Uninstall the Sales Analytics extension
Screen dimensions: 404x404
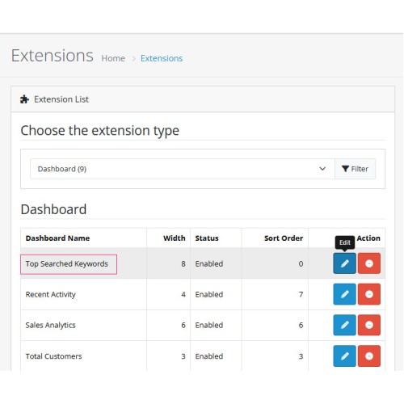point(369,325)
